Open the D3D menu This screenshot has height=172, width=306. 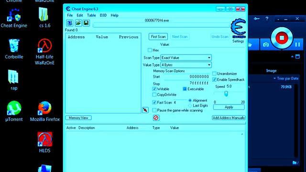pyautogui.click(x=103, y=15)
